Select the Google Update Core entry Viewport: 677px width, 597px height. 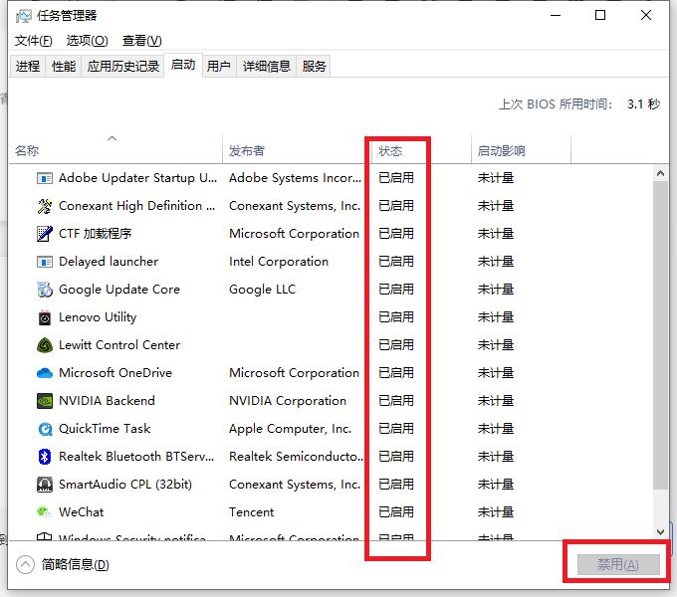click(x=119, y=290)
